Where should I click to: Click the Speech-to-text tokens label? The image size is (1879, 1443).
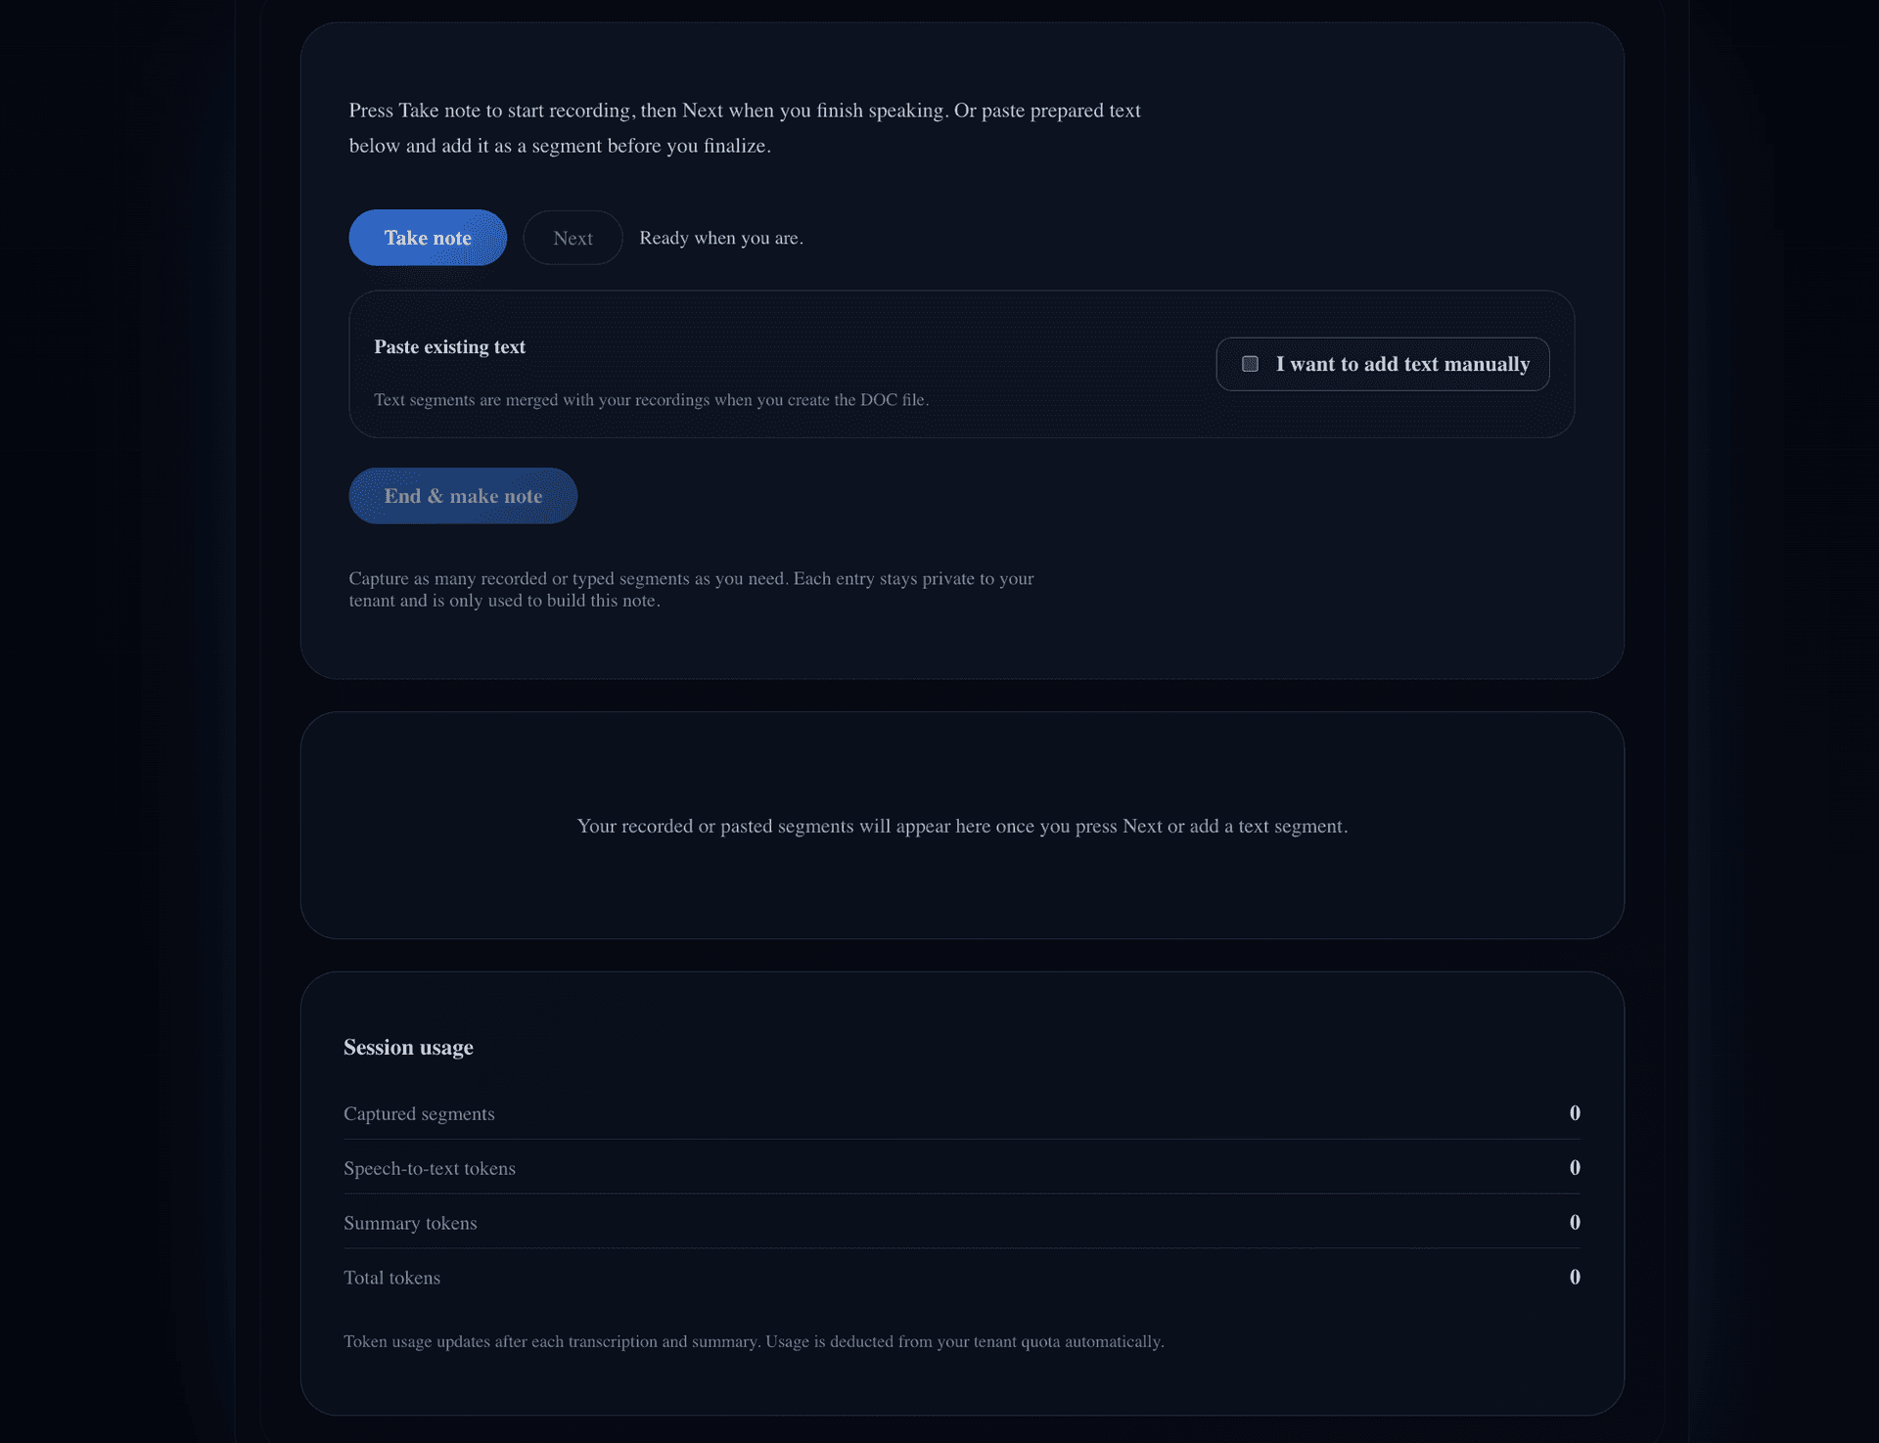pyautogui.click(x=429, y=1167)
